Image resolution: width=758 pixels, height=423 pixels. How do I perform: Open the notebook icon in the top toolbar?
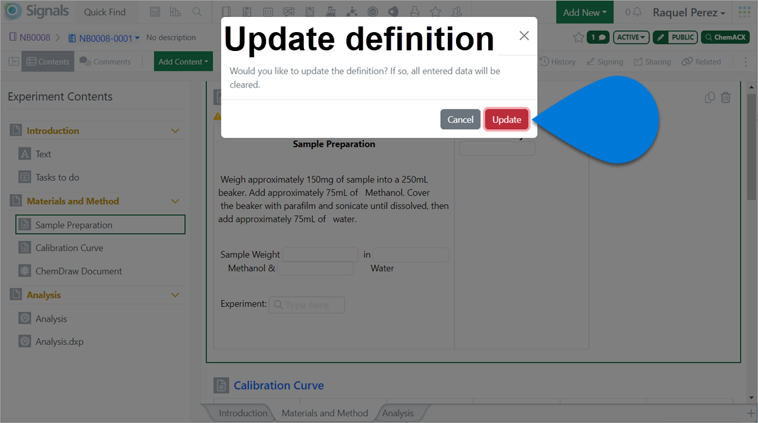coord(226,11)
